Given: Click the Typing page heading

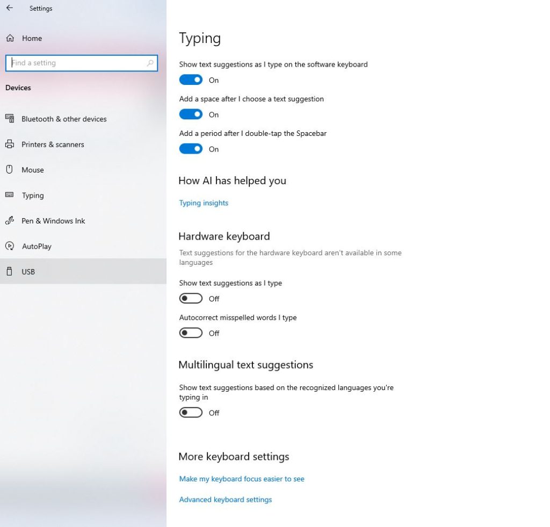Looking at the screenshot, I should (200, 38).
